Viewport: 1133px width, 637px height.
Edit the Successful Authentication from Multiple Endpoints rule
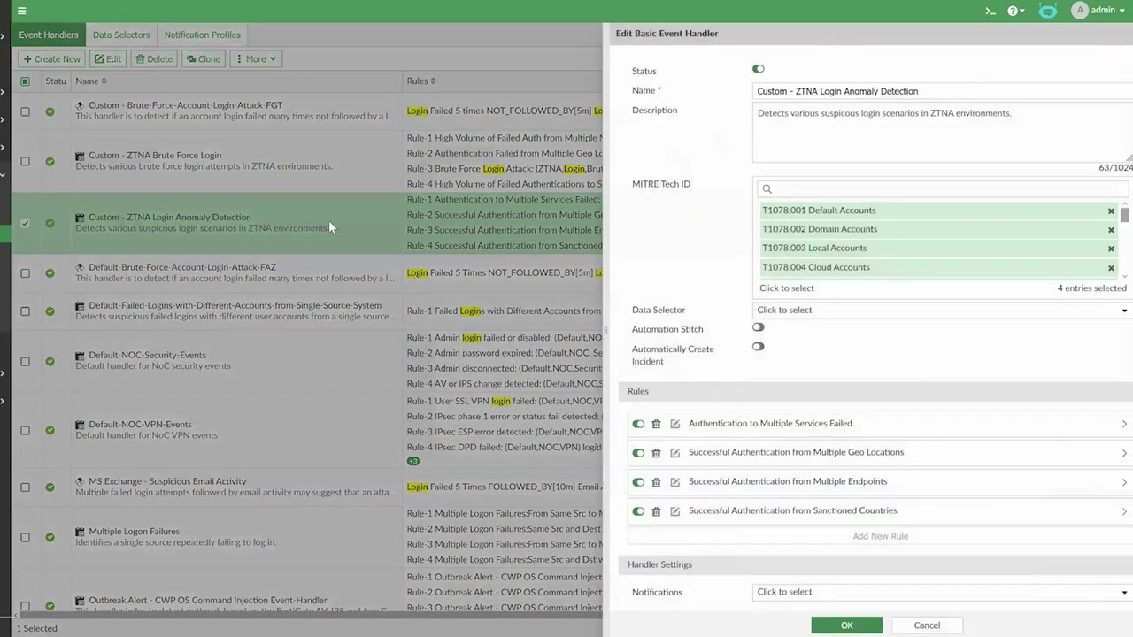pyautogui.click(x=675, y=482)
